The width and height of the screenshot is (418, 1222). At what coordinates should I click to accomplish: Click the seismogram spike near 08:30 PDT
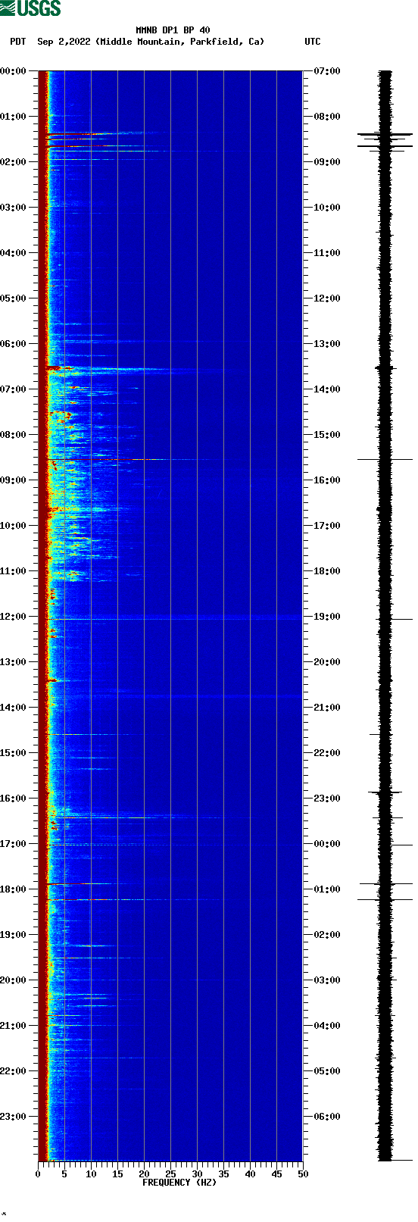pos(385,459)
